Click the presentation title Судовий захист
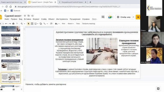Viewport: 164px width, 92px height. click(13, 16)
